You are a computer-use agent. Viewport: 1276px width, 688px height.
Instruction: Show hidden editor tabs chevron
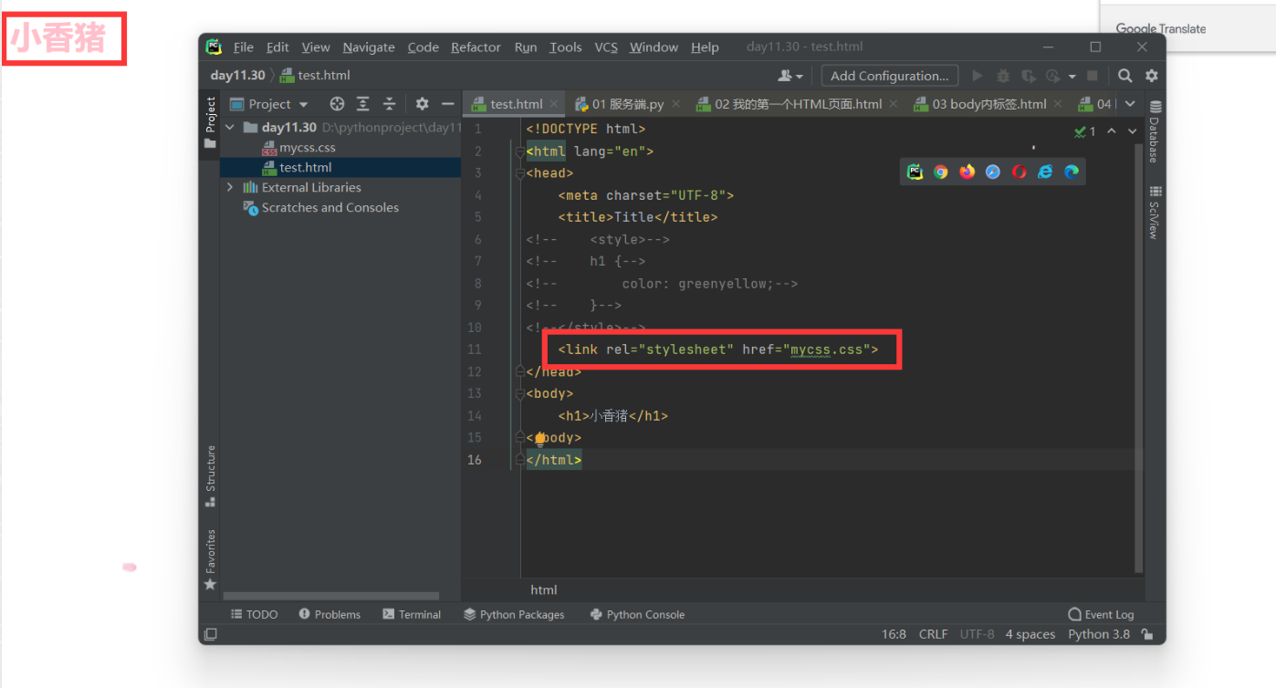pyautogui.click(x=1130, y=104)
